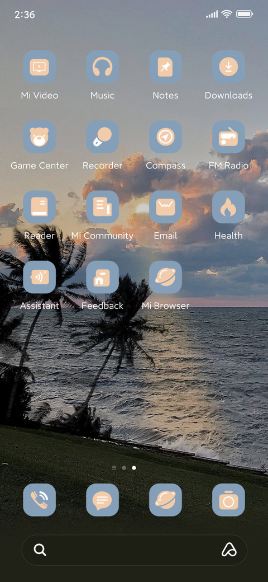
Task: Tap the 2:36 clock in status bar
Action: 25,15
